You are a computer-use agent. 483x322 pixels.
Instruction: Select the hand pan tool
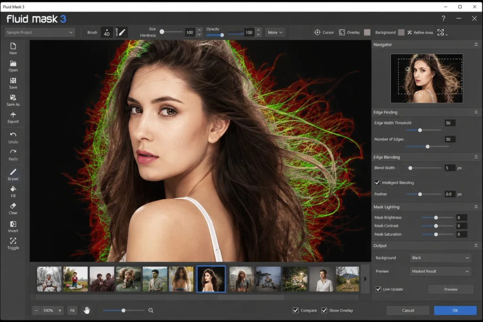tap(87, 310)
